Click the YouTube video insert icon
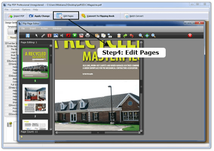Screen dimensions: 214x151 pyautogui.click(x=81, y=36)
